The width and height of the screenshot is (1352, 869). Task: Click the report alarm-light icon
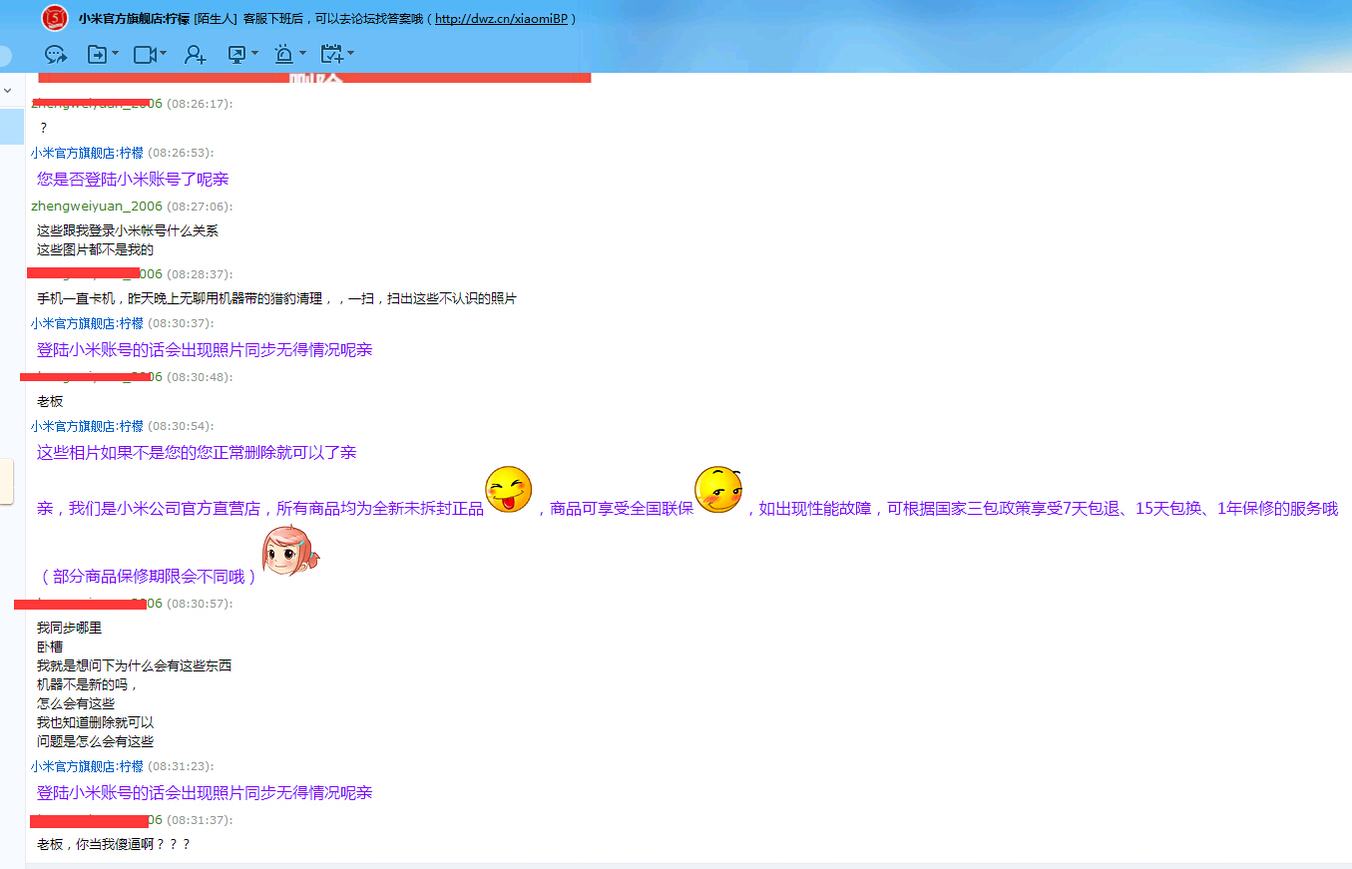click(x=284, y=55)
